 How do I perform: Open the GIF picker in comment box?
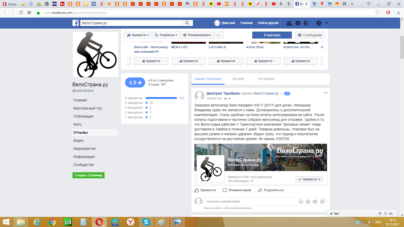[x=315, y=202]
